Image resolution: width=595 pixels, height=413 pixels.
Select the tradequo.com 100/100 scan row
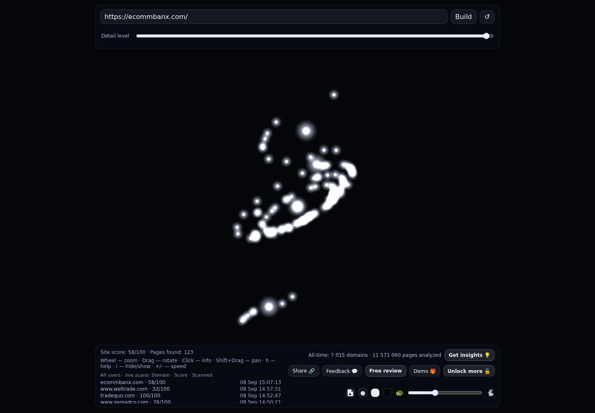coord(190,396)
